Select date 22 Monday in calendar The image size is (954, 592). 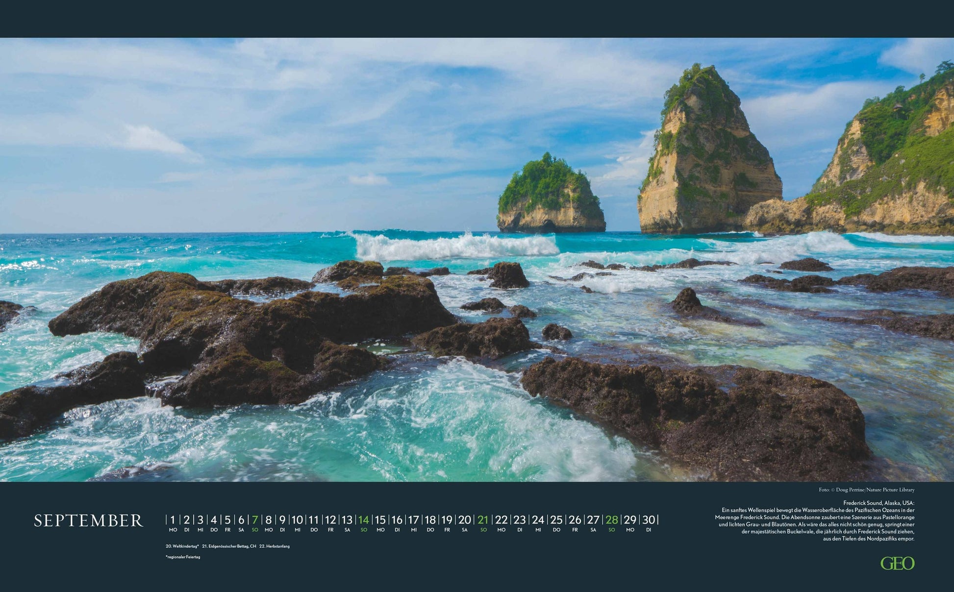(501, 520)
